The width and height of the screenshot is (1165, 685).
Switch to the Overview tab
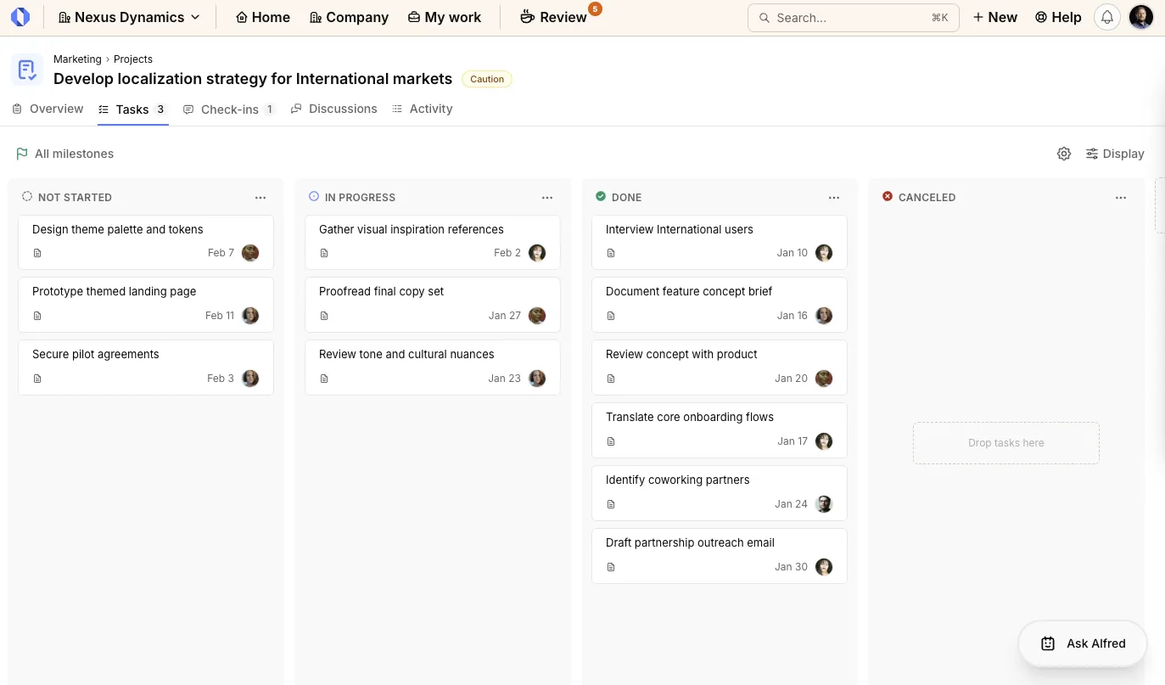tap(48, 109)
